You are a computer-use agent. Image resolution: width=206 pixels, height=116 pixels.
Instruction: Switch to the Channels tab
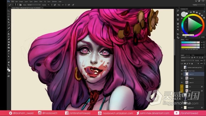click(x=188, y=55)
